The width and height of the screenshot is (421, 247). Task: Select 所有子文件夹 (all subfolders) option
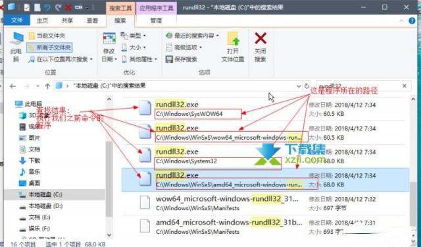click(50, 47)
